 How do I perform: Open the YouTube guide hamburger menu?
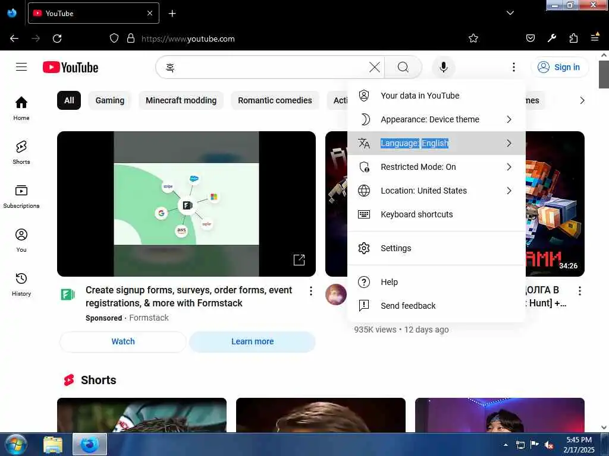point(21,67)
